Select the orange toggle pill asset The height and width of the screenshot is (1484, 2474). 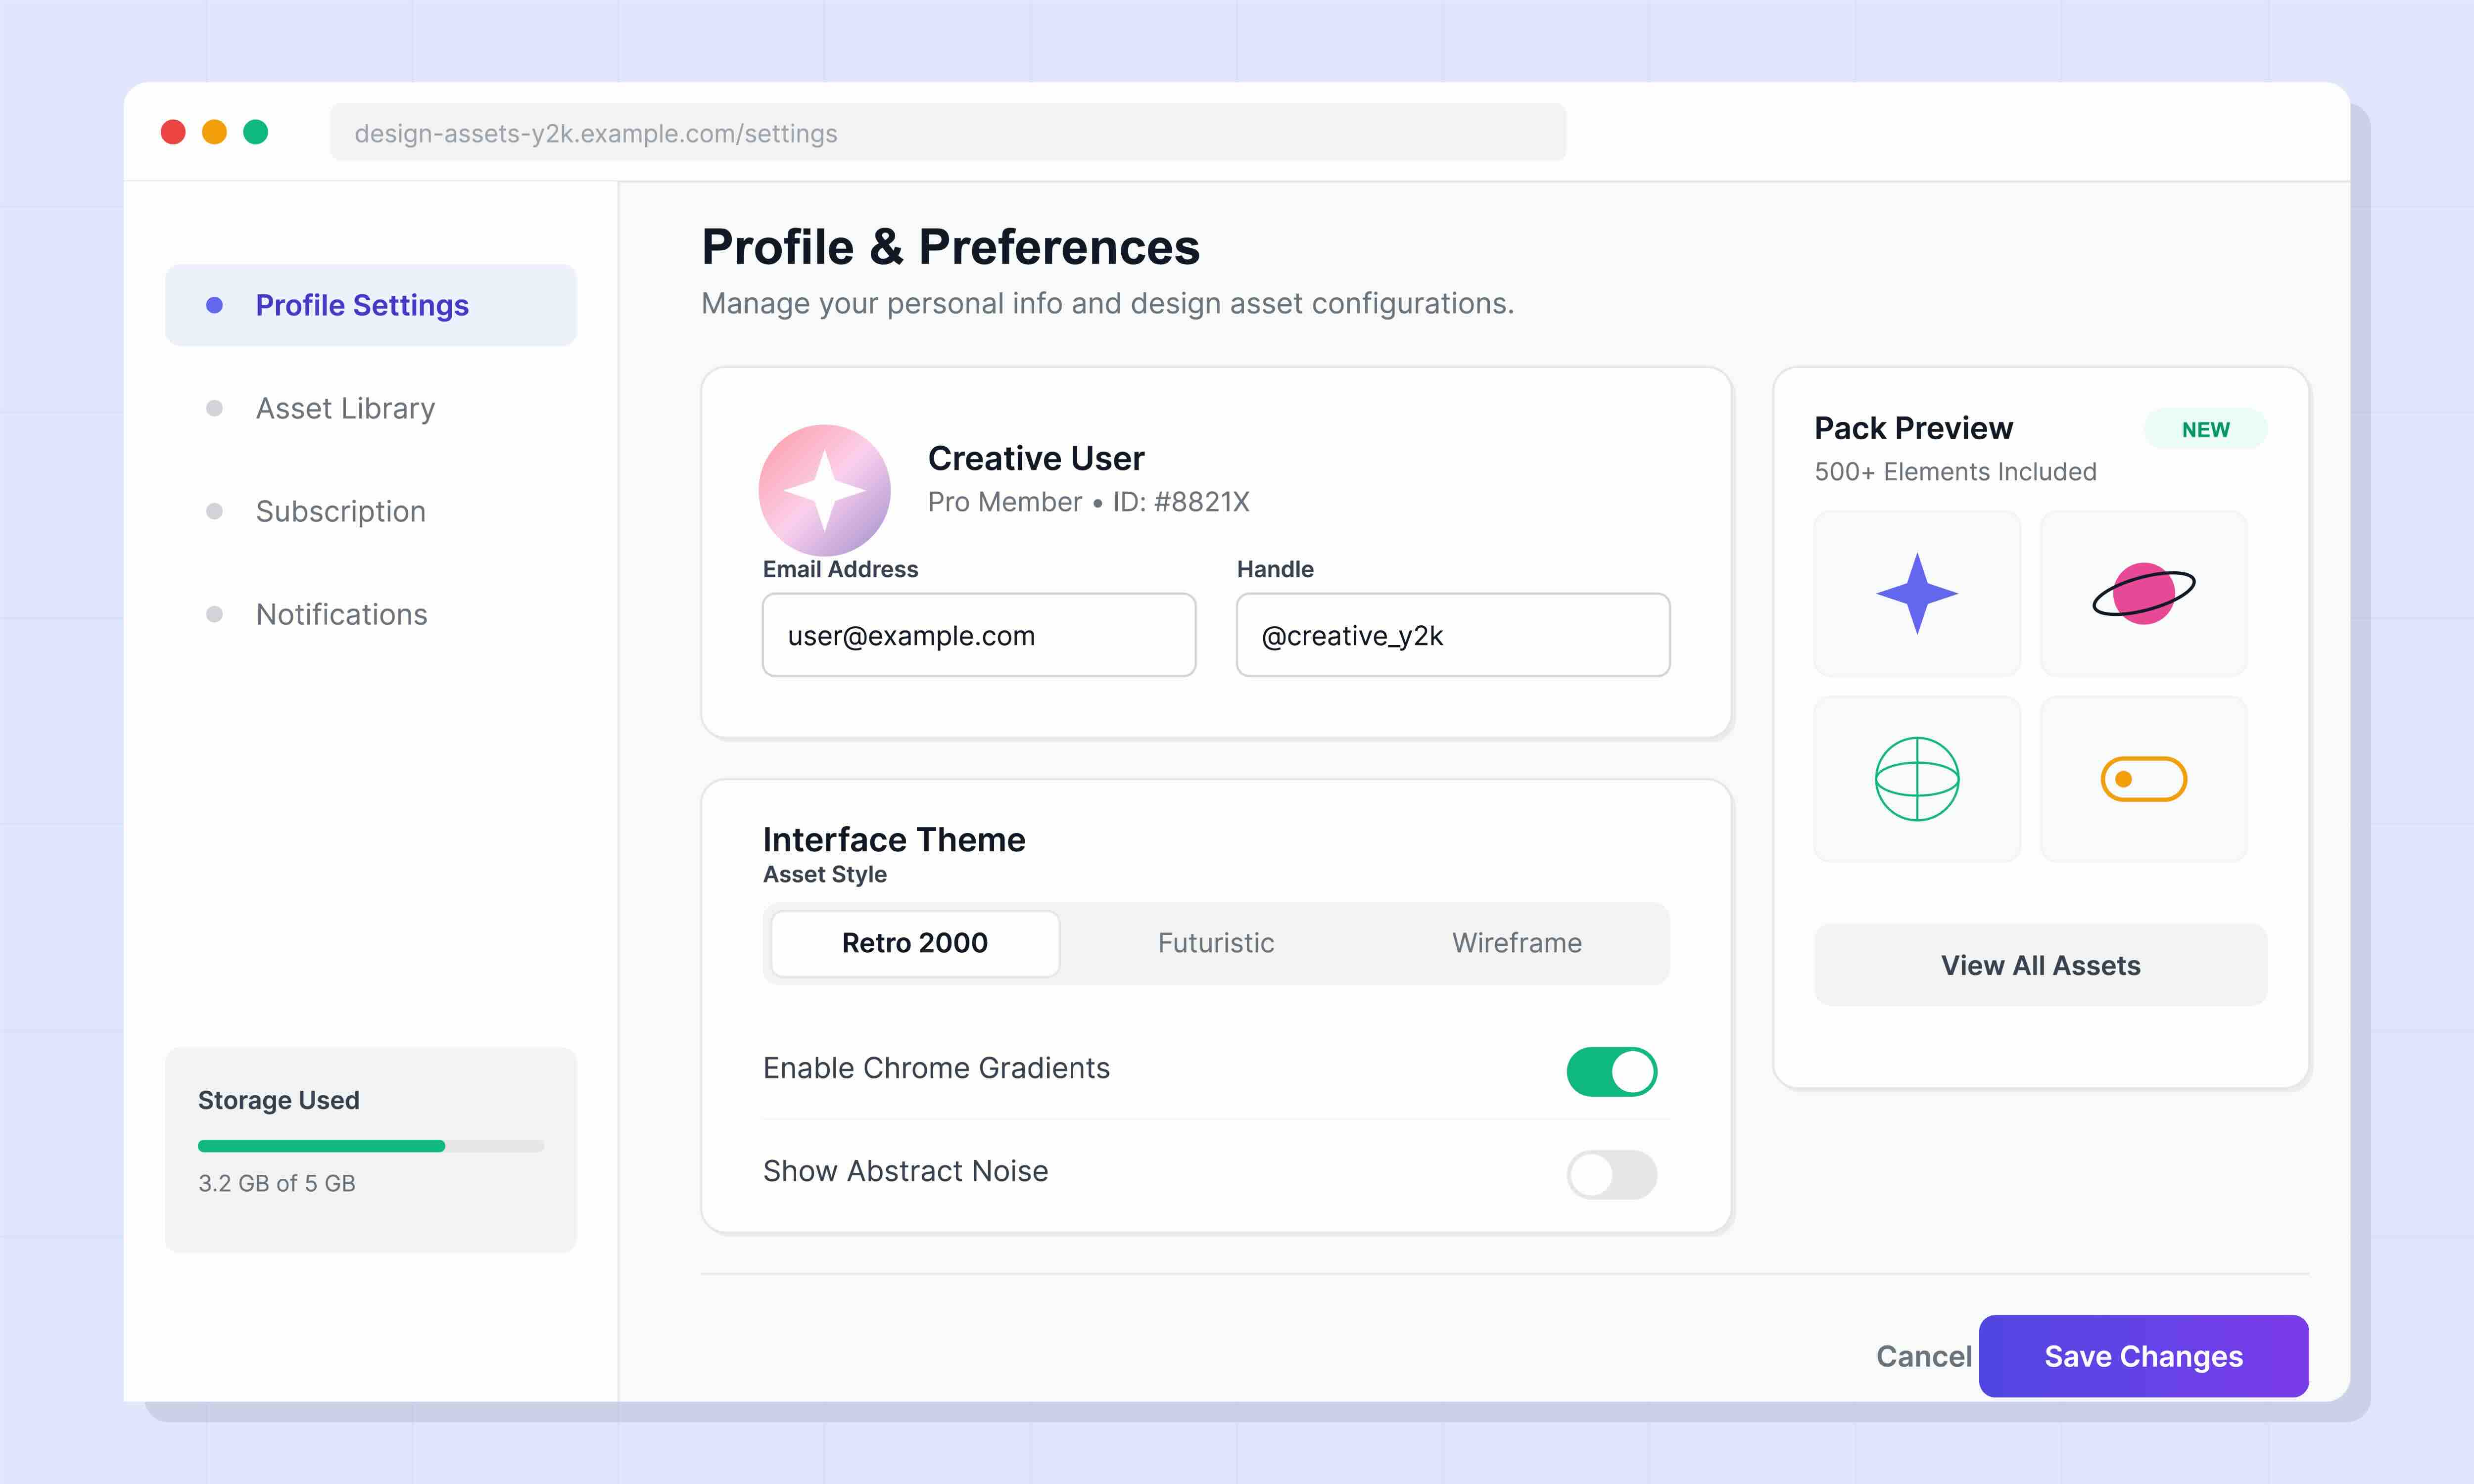2143,779
